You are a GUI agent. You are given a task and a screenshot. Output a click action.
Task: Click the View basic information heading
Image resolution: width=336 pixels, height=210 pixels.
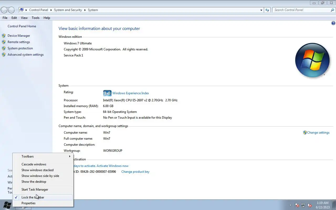tap(99, 29)
